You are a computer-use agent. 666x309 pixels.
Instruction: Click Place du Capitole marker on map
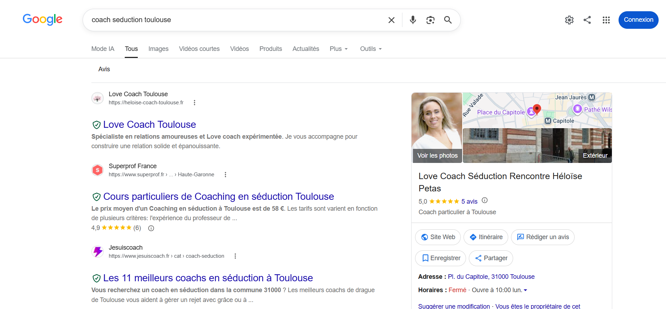click(531, 112)
